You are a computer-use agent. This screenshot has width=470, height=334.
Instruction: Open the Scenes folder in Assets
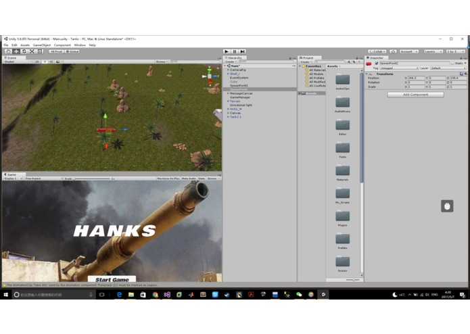coord(342,264)
